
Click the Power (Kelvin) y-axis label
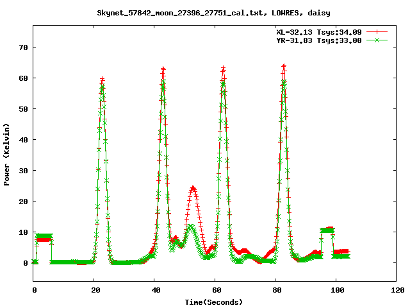6,155
